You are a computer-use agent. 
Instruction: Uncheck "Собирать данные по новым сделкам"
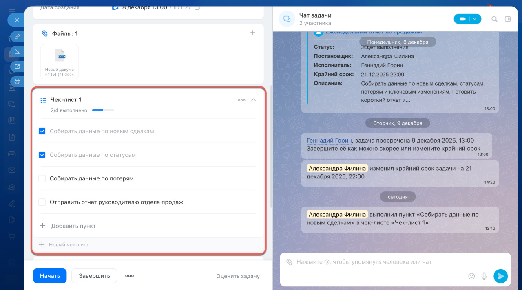tap(42, 131)
